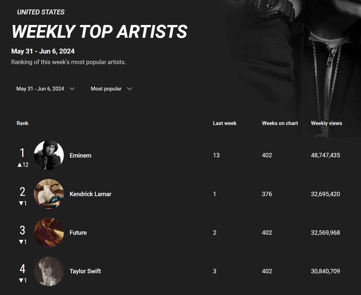The image size is (361, 295).
Task: Click Kendrick Lamar's down-1 rank arrow
Action: [21, 203]
